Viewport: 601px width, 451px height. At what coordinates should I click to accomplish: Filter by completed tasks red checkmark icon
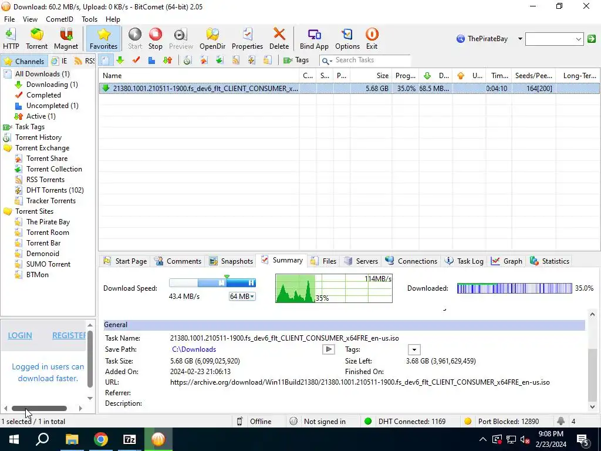pos(136,60)
